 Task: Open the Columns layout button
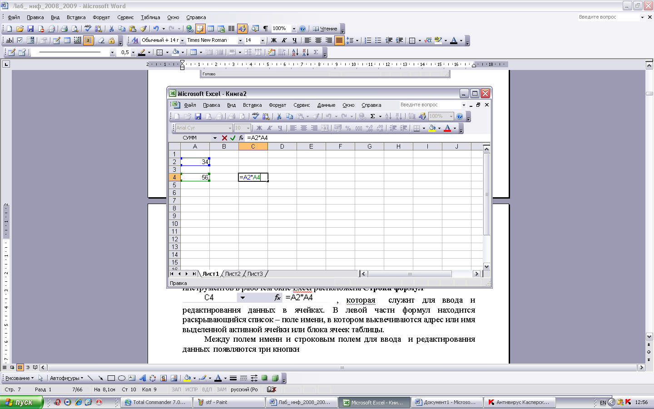tap(232, 29)
